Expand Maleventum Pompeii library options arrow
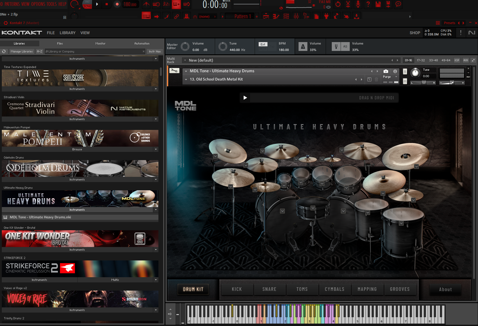Screen dimensions: 478x326 (156, 149)
